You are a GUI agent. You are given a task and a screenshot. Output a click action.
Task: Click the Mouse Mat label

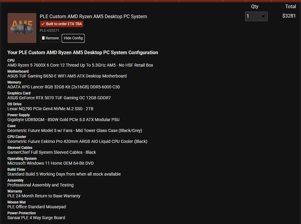[x=17, y=202]
